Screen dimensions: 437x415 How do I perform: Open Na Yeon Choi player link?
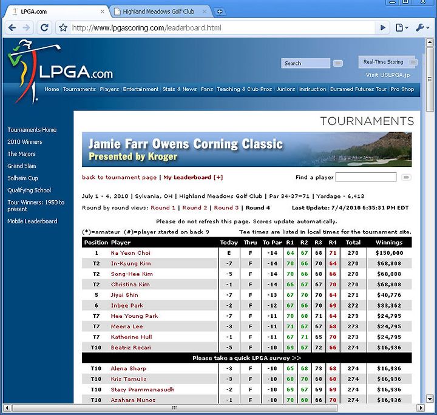pyautogui.click(x=130, y=253)
